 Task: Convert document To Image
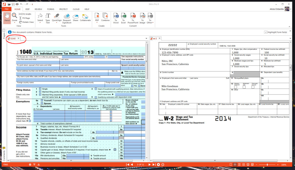pos(142,18)
